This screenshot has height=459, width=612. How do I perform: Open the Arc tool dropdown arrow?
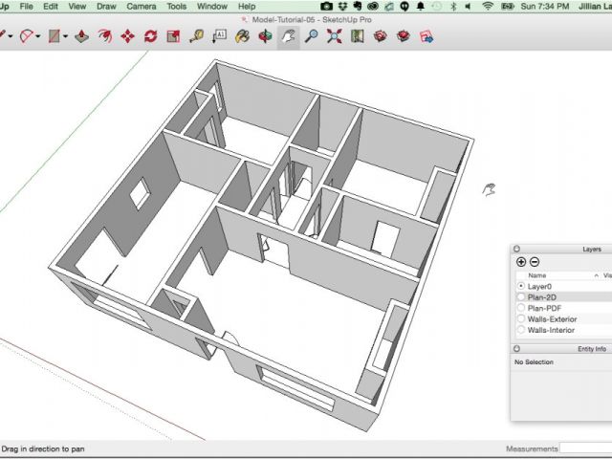click(x=39, y=37)
